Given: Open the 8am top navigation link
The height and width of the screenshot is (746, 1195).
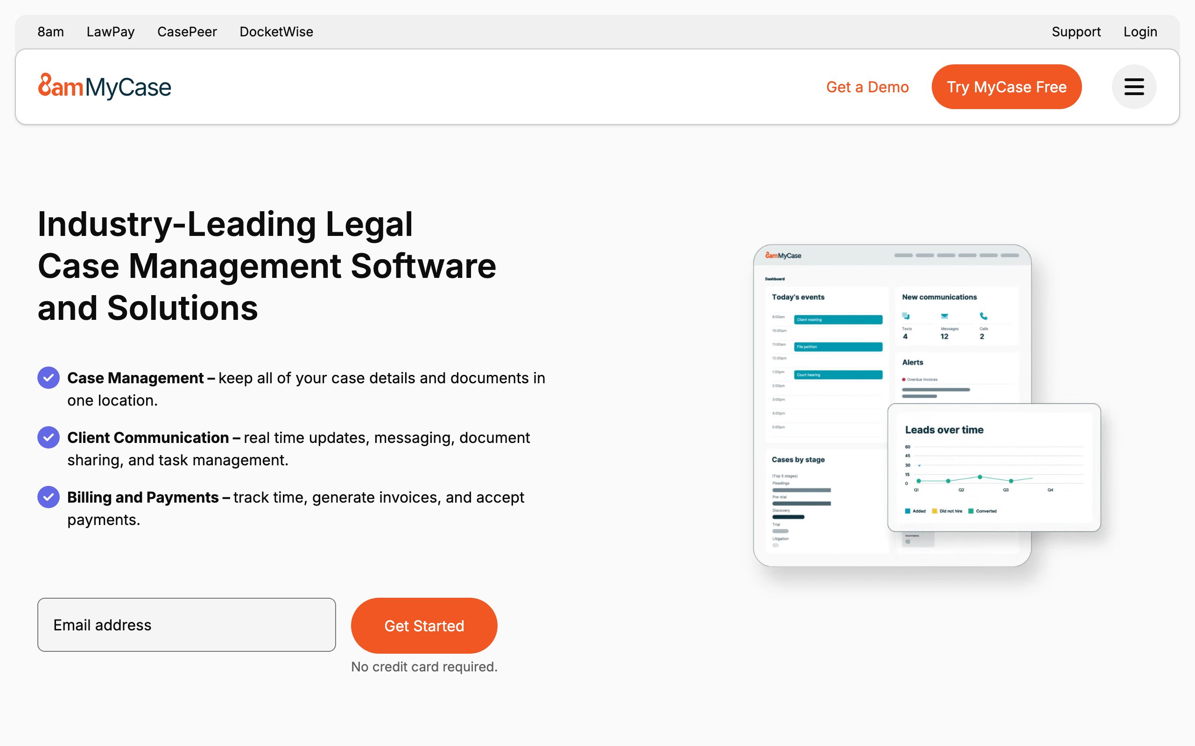Looking at the screenshot, I should [51, 32].
